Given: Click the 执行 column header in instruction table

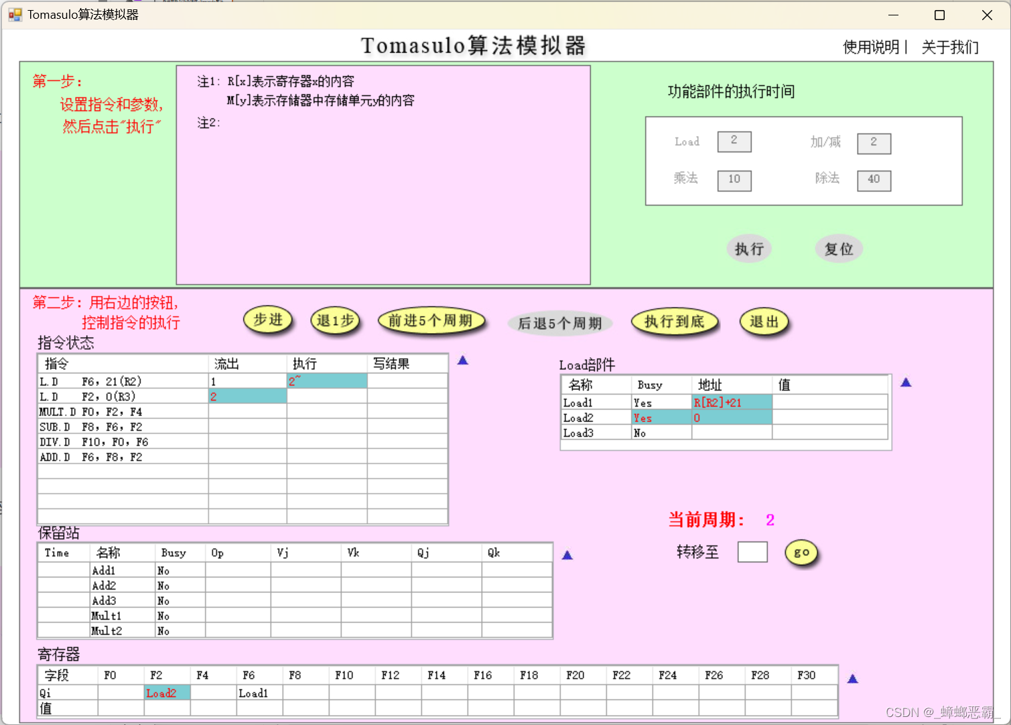Looking at the screenshot, I should tap(327, 364).
